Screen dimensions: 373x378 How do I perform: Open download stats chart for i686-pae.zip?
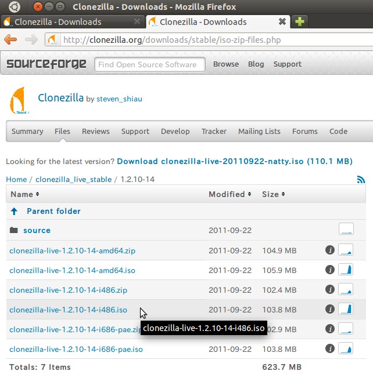[346, 329]
